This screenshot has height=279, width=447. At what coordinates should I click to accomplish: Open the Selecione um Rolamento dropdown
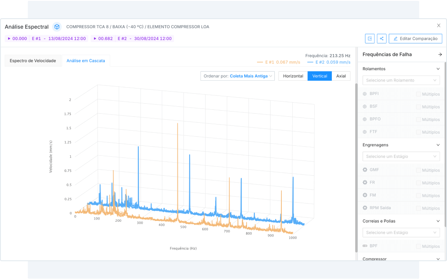point(401,80)
